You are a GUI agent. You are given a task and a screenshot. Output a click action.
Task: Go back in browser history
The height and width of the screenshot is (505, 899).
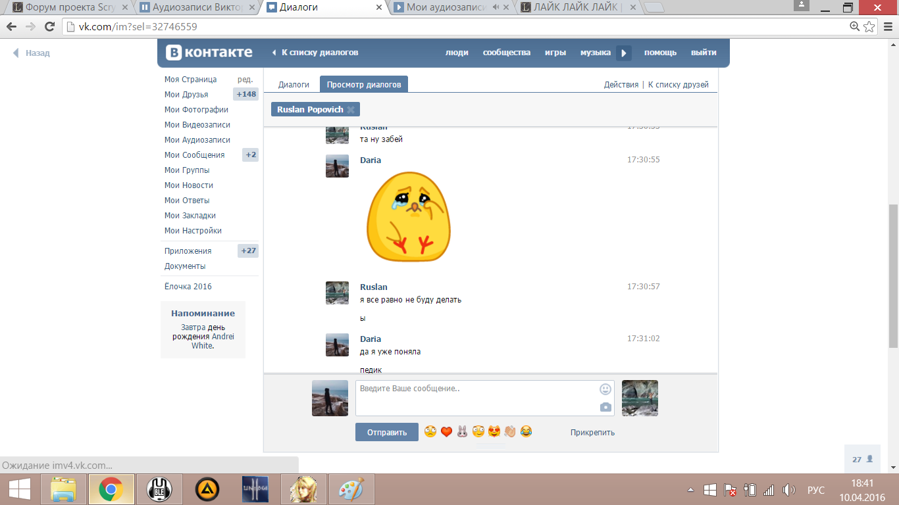click(x=12, y=27)
